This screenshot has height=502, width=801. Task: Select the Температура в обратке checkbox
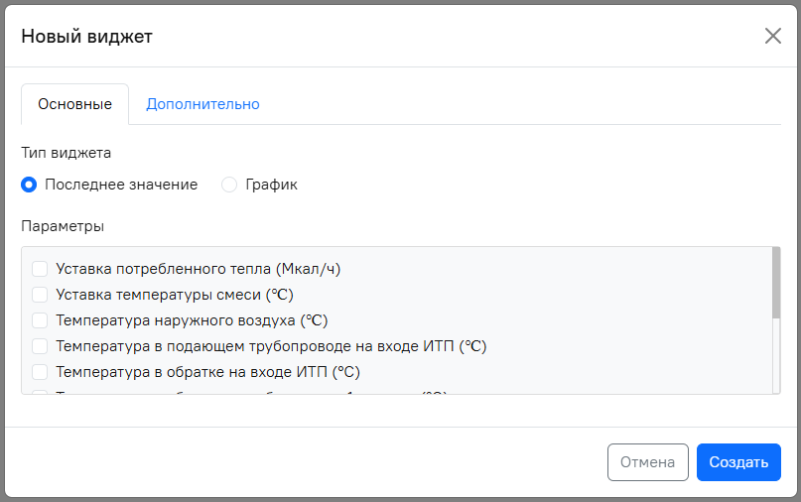(40, 372)
